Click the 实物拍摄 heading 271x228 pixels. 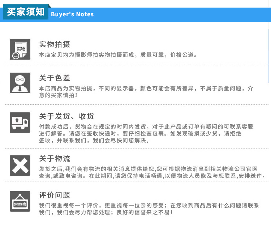[55, 44]
